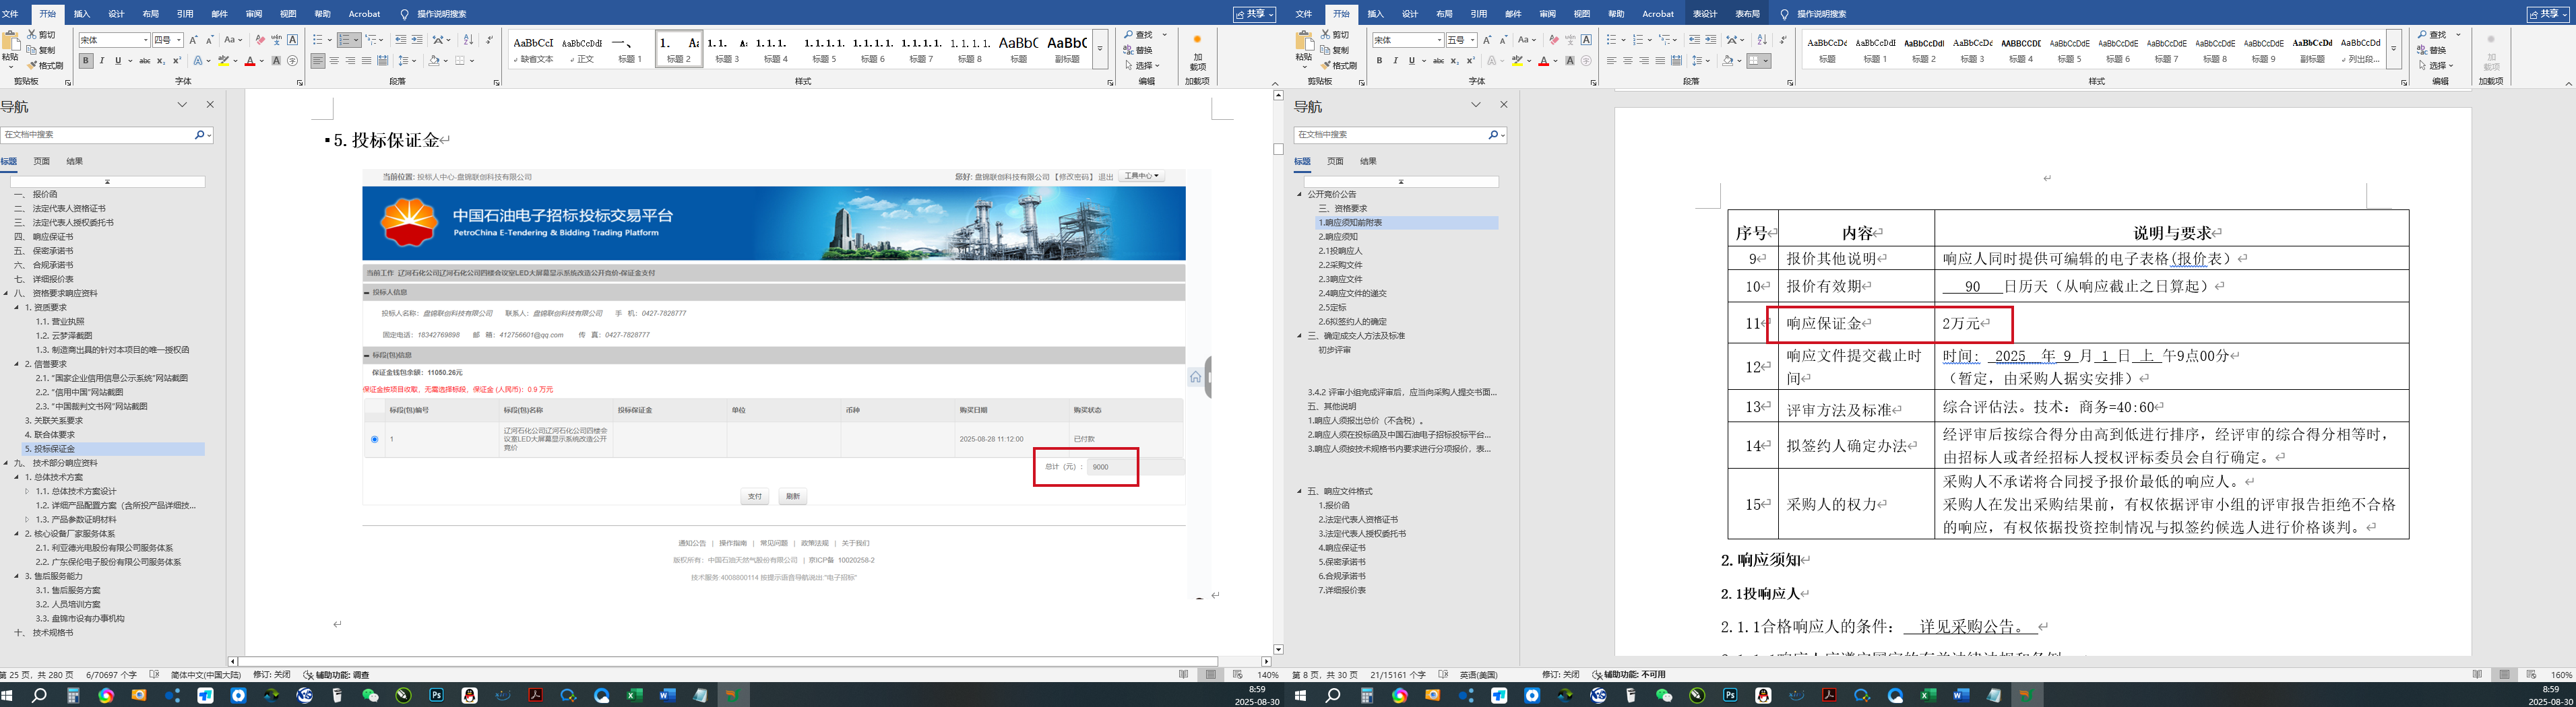Open the navigation search options dropdown in left pane
The image size is (2576, 707).
click(209, 135)
